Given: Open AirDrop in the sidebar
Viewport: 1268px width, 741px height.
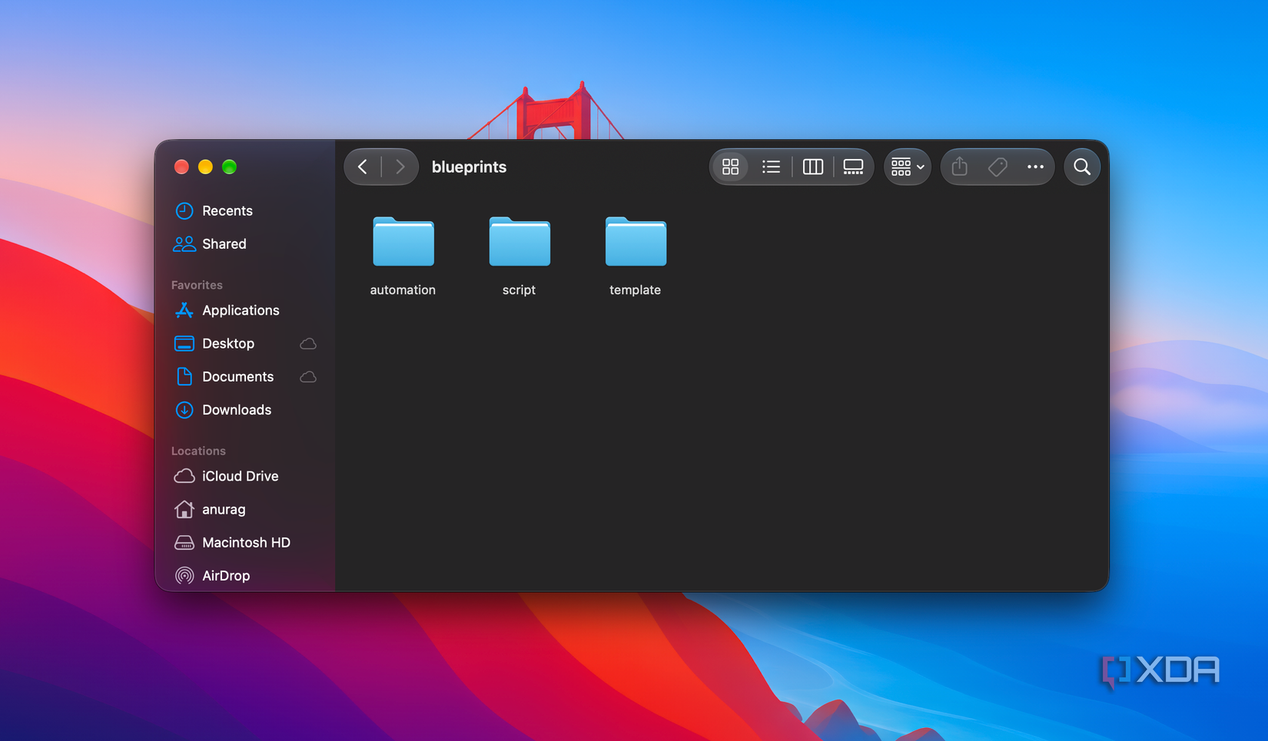Looking at the screenshot, I should (246, 575).
